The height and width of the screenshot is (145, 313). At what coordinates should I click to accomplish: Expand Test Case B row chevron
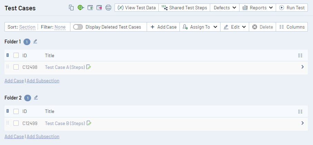pos(302,123)
